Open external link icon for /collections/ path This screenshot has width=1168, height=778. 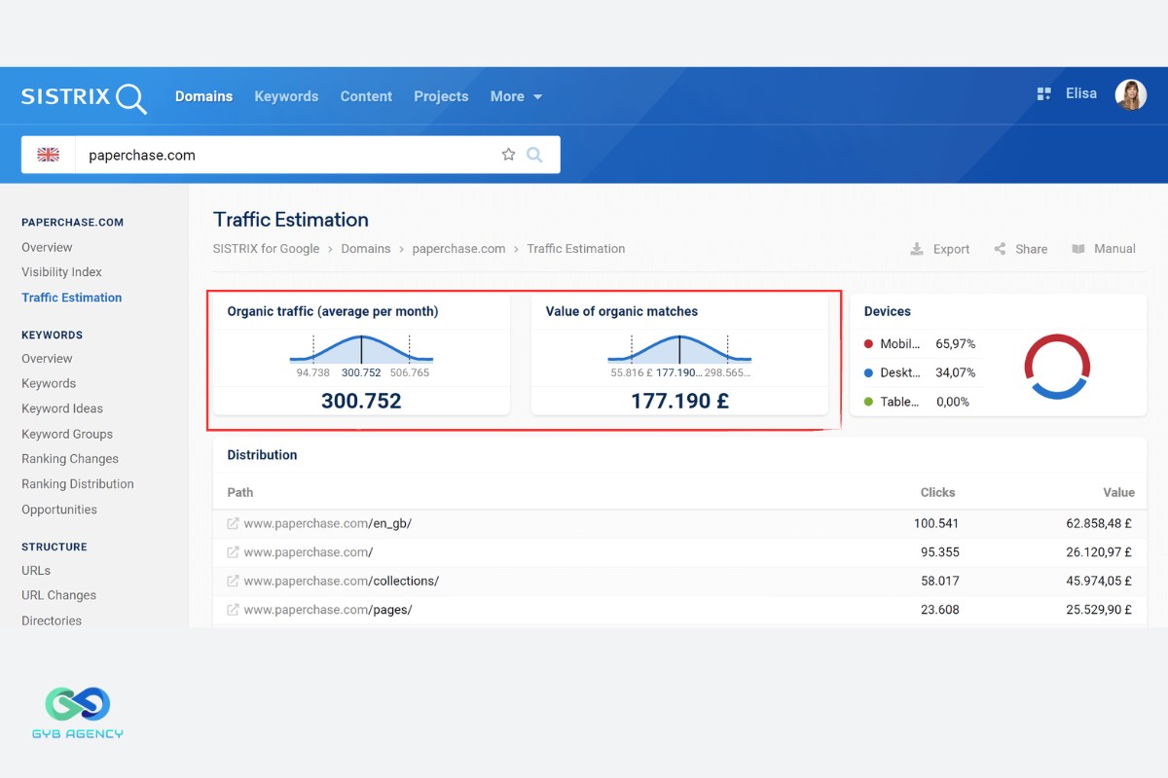click(x=233, y=582)
